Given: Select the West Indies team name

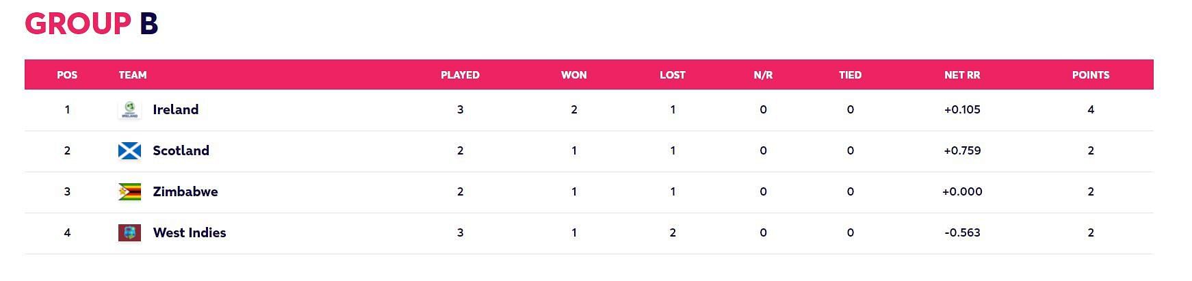Looking at the screenshot, I should click(190, 232).
